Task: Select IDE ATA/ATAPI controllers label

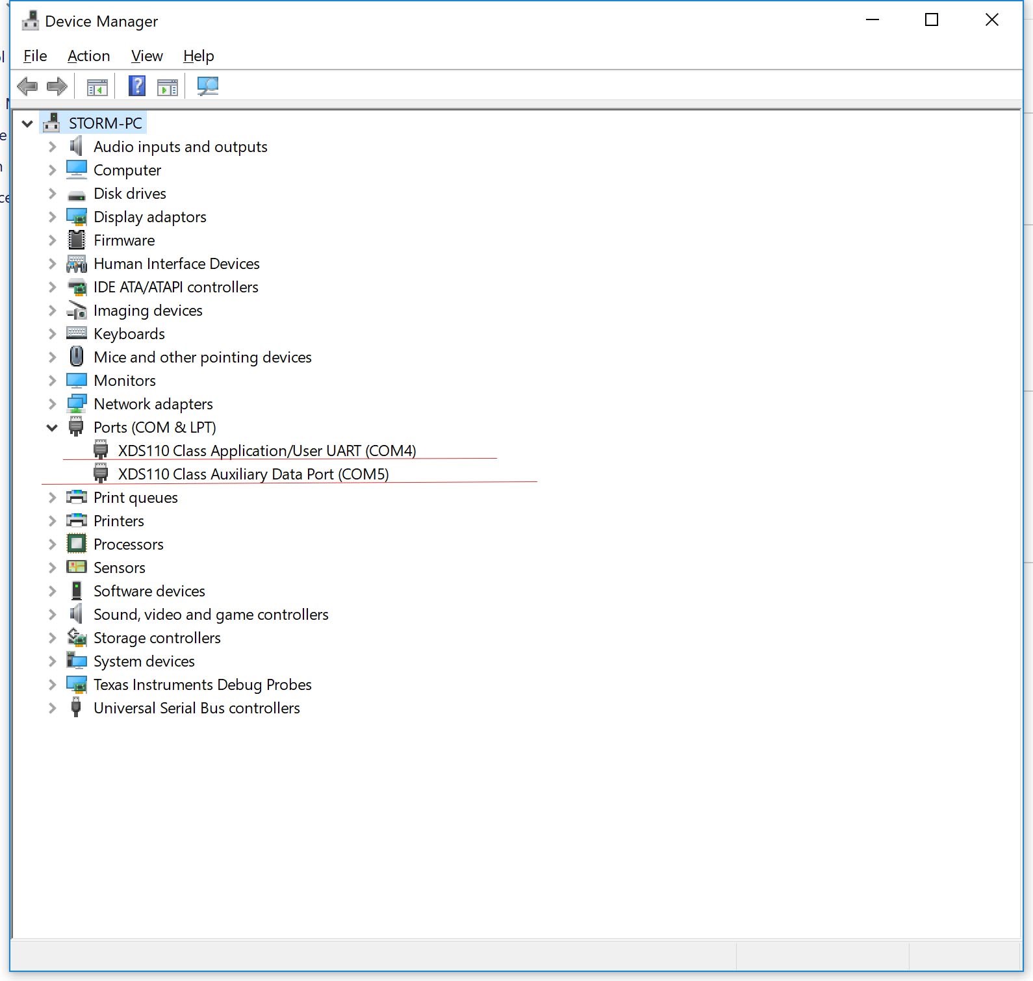Action: point(176,287)
